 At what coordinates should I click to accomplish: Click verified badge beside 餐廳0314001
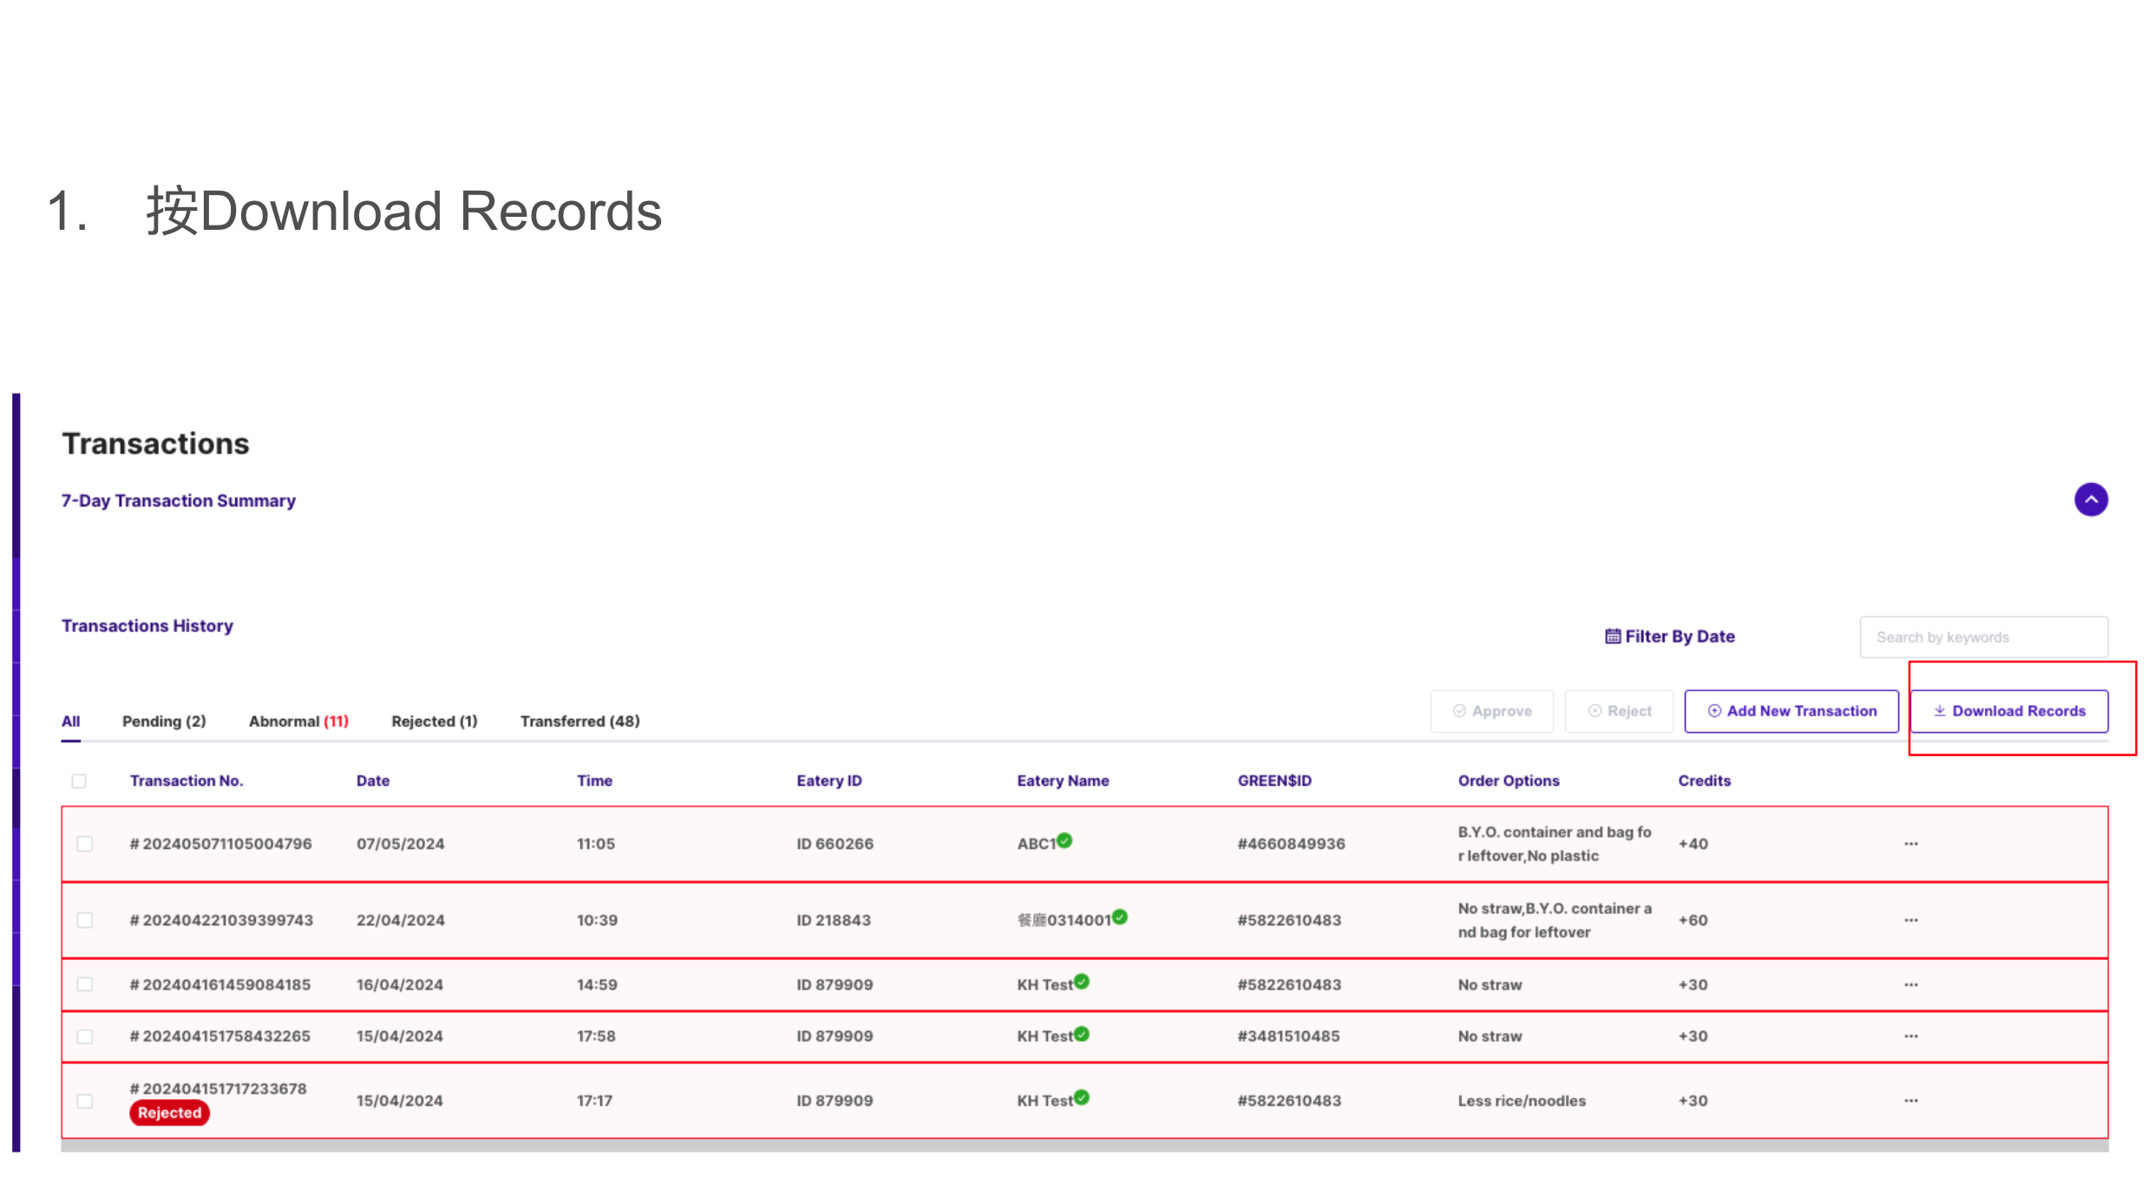pyautogui.click(x=1120, y=917)
